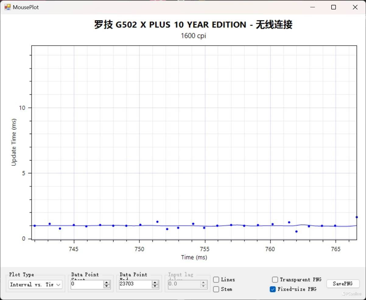Minimize the MousePlot window
Image resolution: width=366 pixels, height=300 pixels.
click(312, 7)
